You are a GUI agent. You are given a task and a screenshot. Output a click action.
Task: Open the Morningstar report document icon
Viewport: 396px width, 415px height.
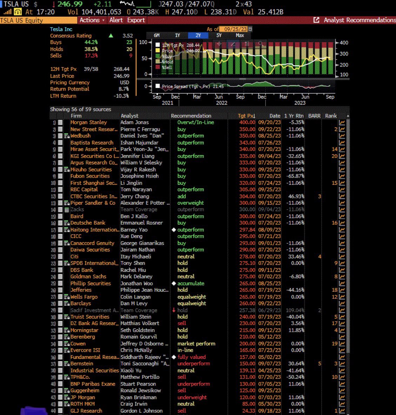point(67,330)
